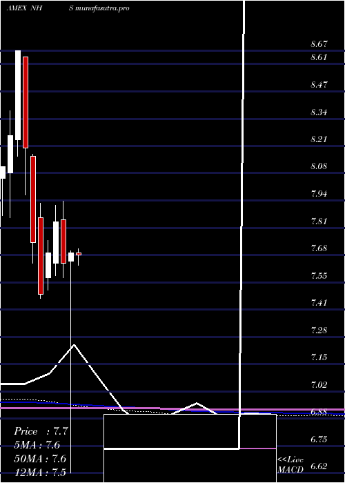Click the 7.02 price axis label
This screenshot has height=483, width=345.
(319, 385)
